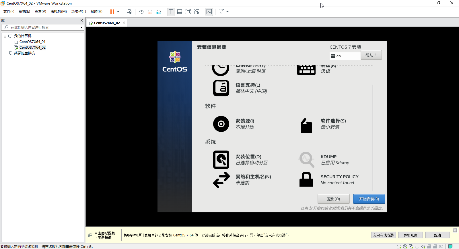459x249 pixels.
Task: Open the library search dropdown arrow
Action: (x=81, y=27)
